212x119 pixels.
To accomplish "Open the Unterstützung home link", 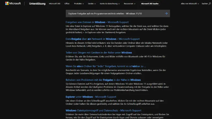I will click(37, 4).
